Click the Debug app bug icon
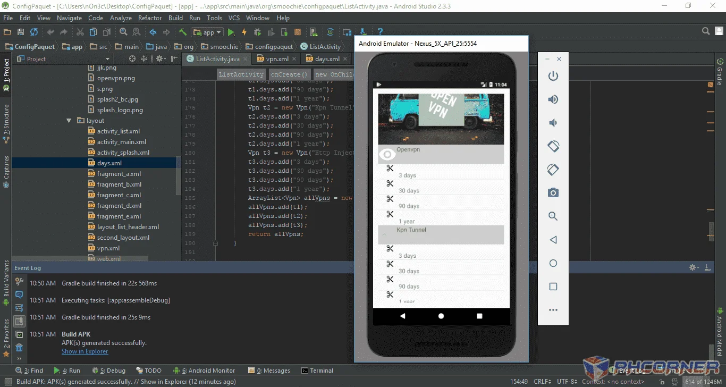Viewport: 726px width, 387px height. pos(258,32)
